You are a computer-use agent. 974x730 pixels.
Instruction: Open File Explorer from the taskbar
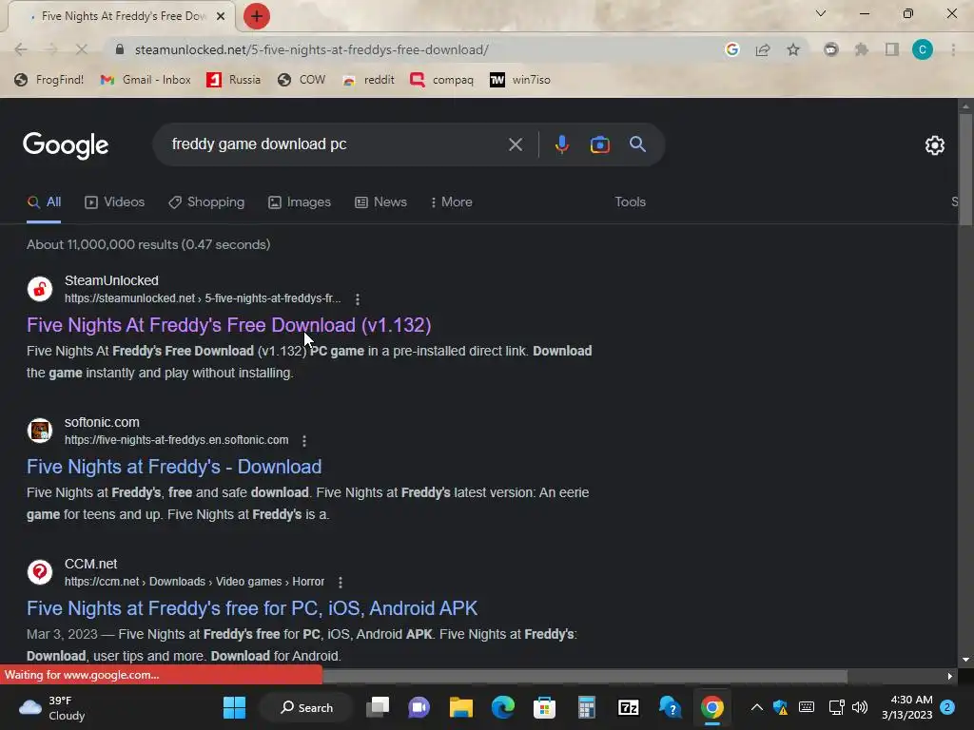coord(461,707)
